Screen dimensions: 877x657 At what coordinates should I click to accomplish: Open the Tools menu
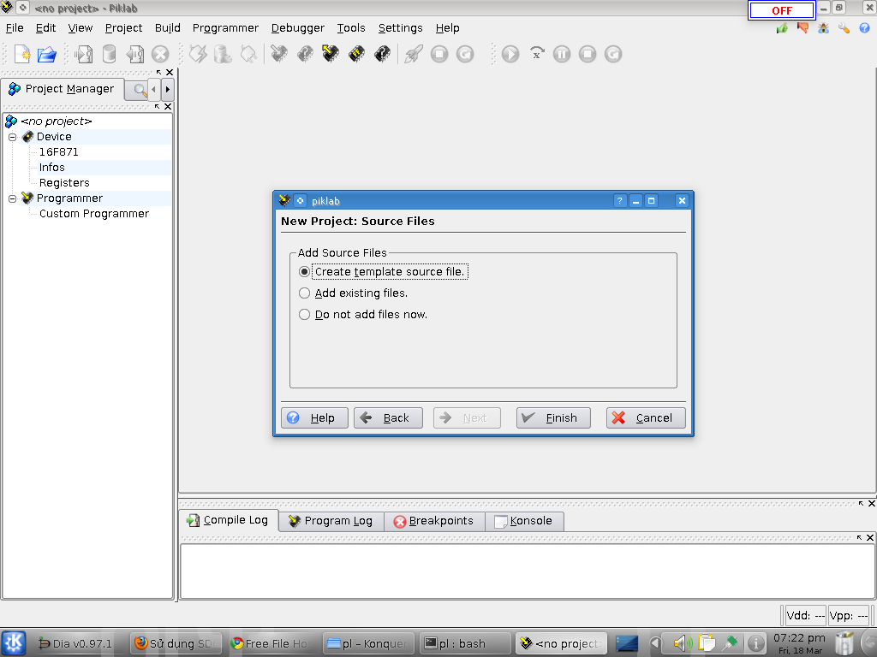point(350,28)
